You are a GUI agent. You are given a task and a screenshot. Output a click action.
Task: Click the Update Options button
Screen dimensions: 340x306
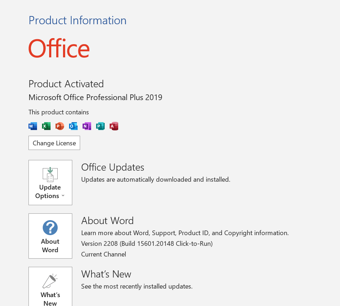pos(50,182)
